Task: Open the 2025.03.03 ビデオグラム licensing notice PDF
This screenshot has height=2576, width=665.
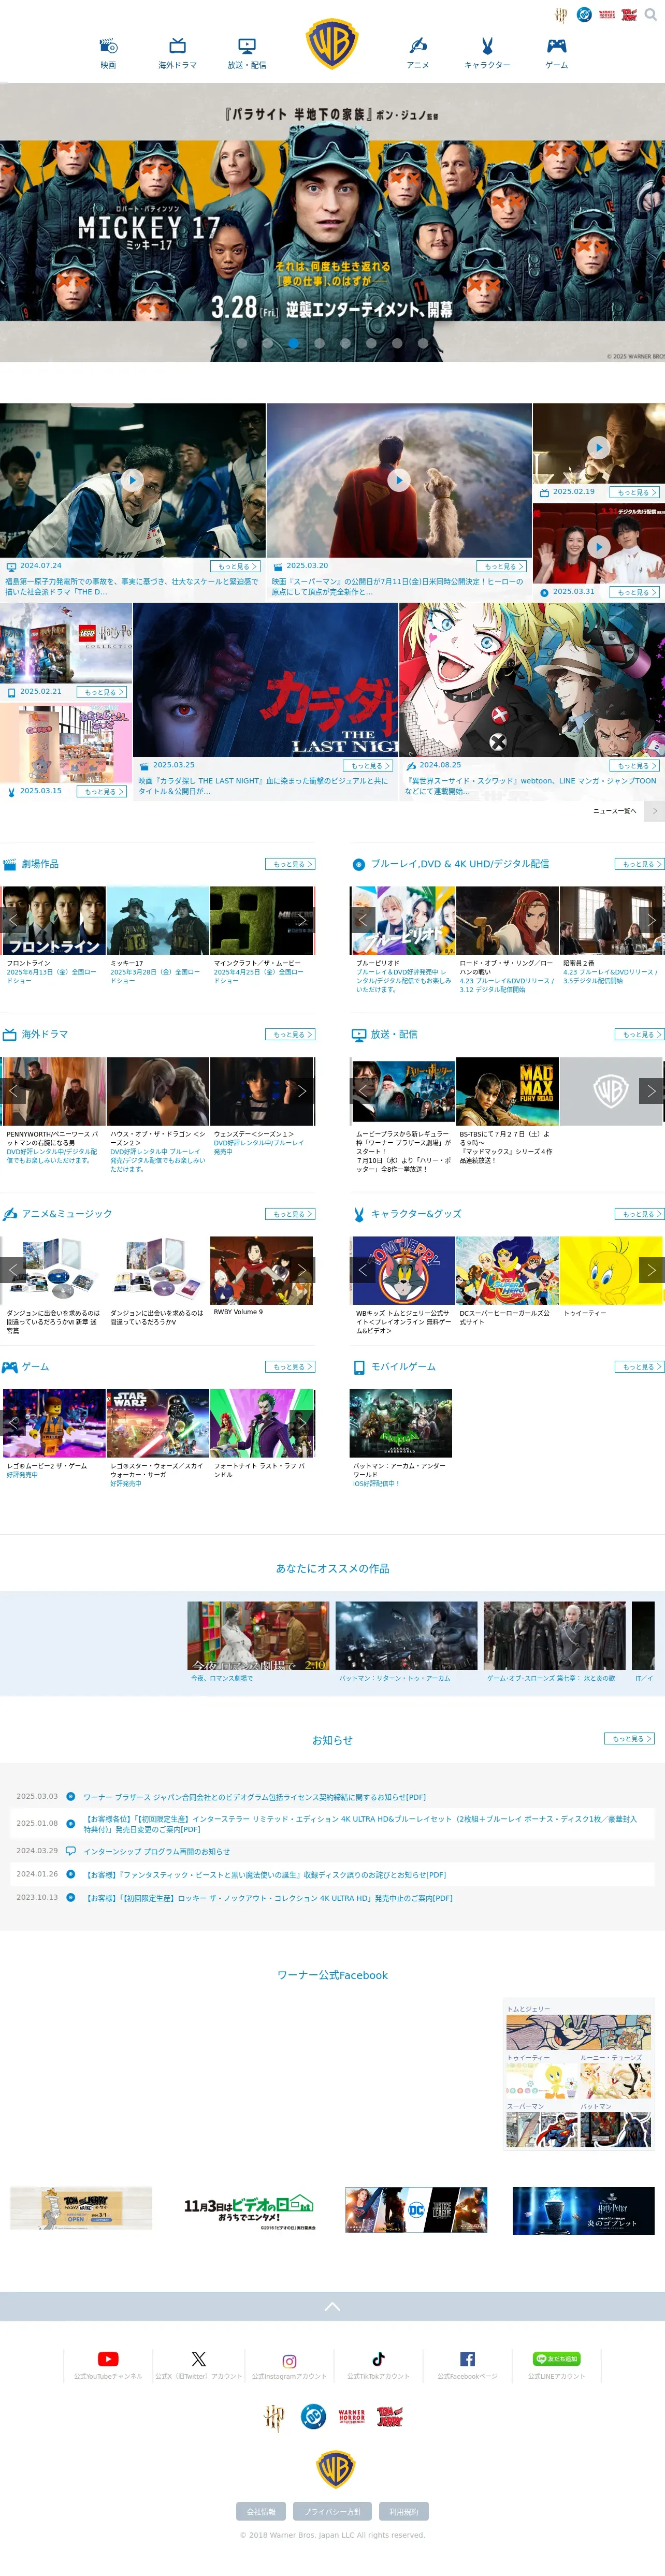Action: coord(254,1797)
